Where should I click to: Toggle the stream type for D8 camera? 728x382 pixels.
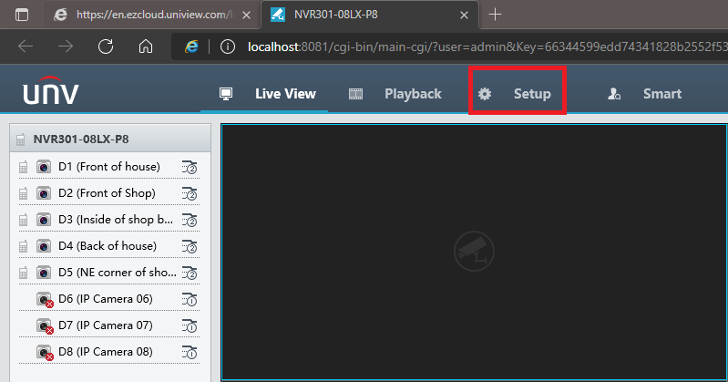(x=190, y=352)
